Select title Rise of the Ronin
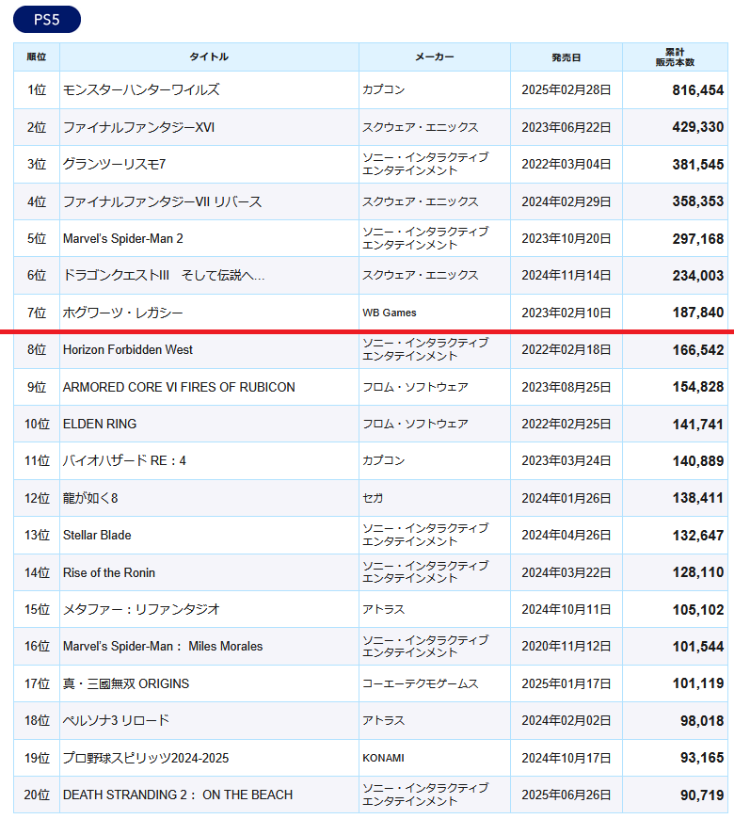 pos(109,572)
